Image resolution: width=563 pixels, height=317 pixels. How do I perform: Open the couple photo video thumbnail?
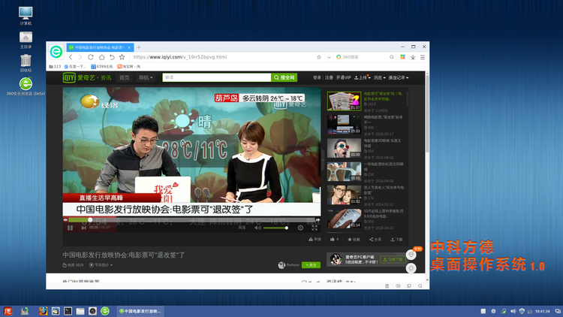(x=344, y=195)
